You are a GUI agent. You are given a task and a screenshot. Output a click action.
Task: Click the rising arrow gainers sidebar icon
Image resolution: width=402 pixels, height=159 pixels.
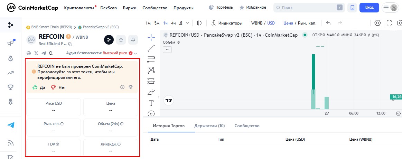(x=10, y=73)
